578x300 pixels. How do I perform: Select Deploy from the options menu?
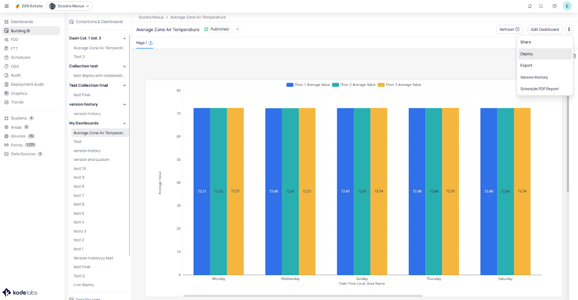526,54
